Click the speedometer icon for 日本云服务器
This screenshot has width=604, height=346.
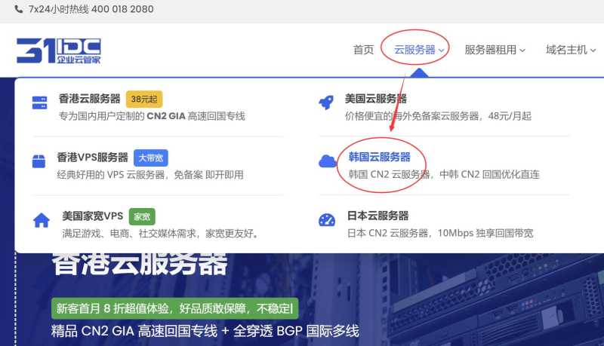(x=327, y=220)
